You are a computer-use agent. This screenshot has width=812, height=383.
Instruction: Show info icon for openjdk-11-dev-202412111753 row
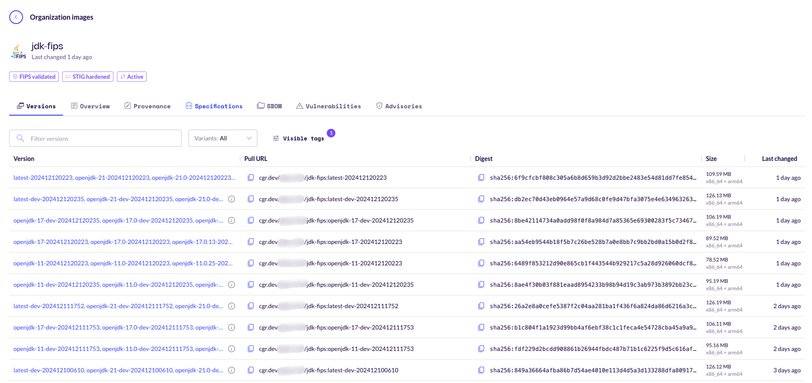(x=232, y=349)
